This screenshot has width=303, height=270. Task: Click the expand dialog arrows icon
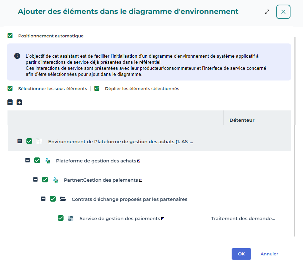pyautogui.click(x=267, y=12)
